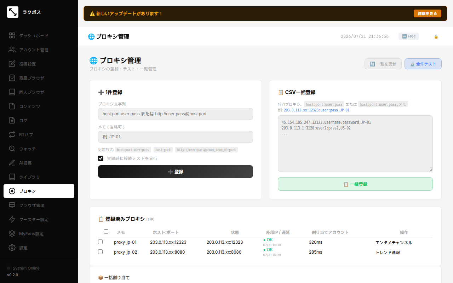Toggle select-all checkbox in table header

point(106,232)
